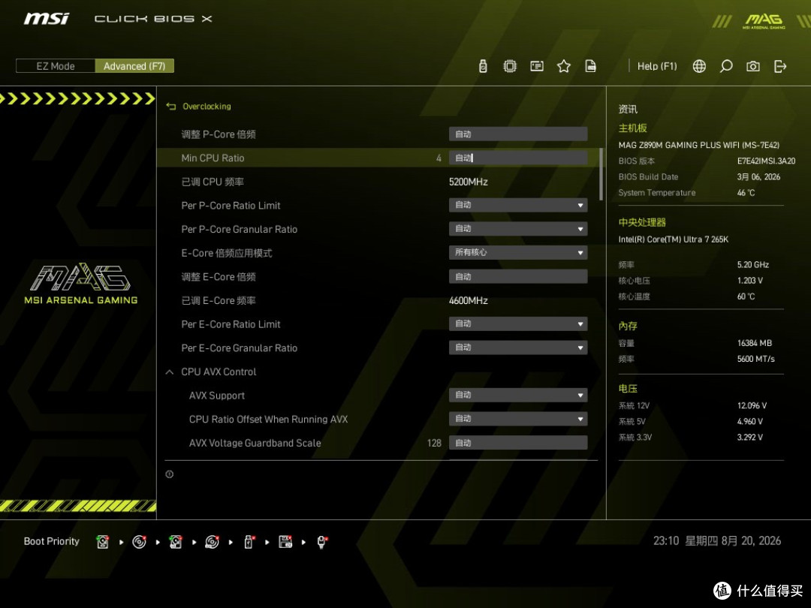Open Favorites with the star icon

(x=563, y=66)
